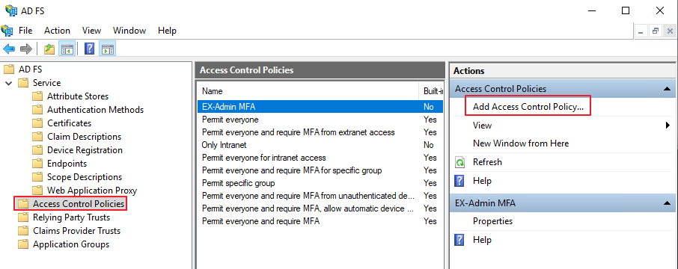Toggle Show/Hide Action Pane toolbar icon

point(107,49)
